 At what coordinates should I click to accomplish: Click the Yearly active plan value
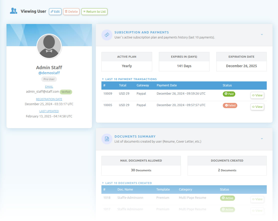click(127, 66)
